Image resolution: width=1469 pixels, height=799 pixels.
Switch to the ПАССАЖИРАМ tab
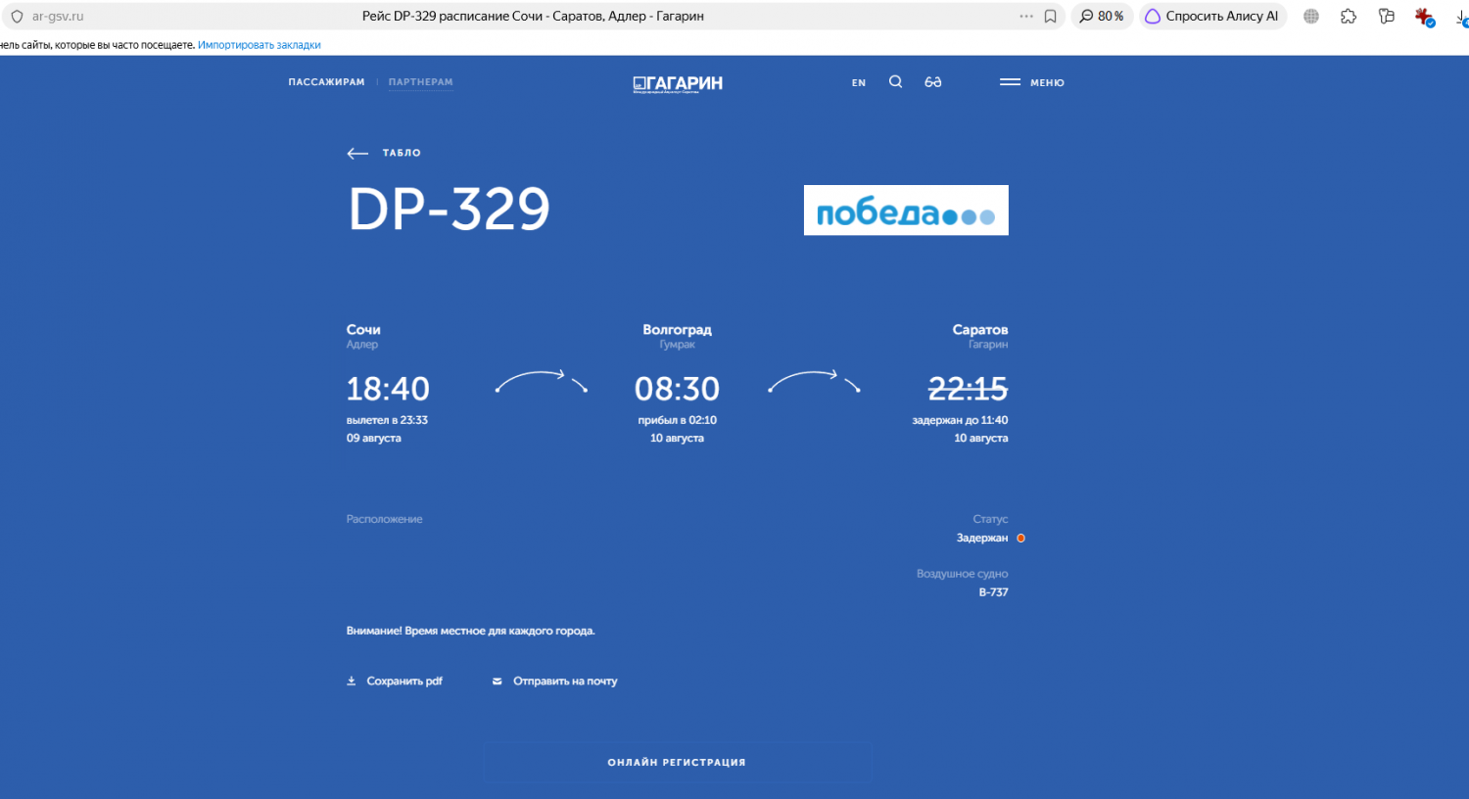pyautogui.click(x=326, y=82)
